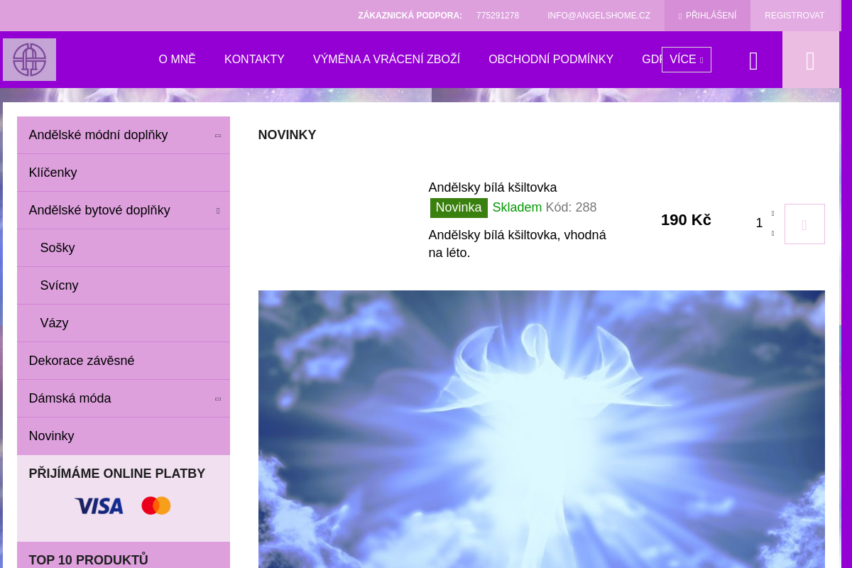Click the Visa payment logo
This screenshot has height=568, width=852.
tap(99, 506)
